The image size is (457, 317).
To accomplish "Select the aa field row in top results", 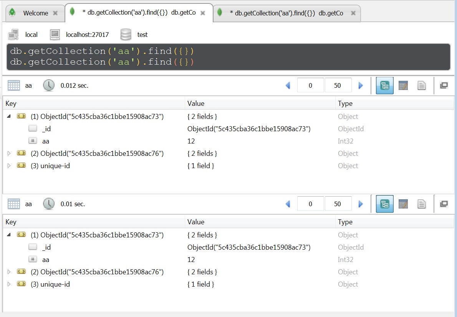I will [x=228, y=141].
